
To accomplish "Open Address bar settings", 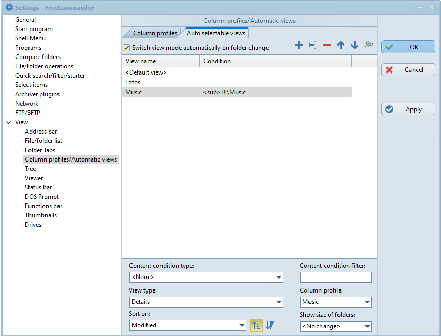I will point(41,132).
